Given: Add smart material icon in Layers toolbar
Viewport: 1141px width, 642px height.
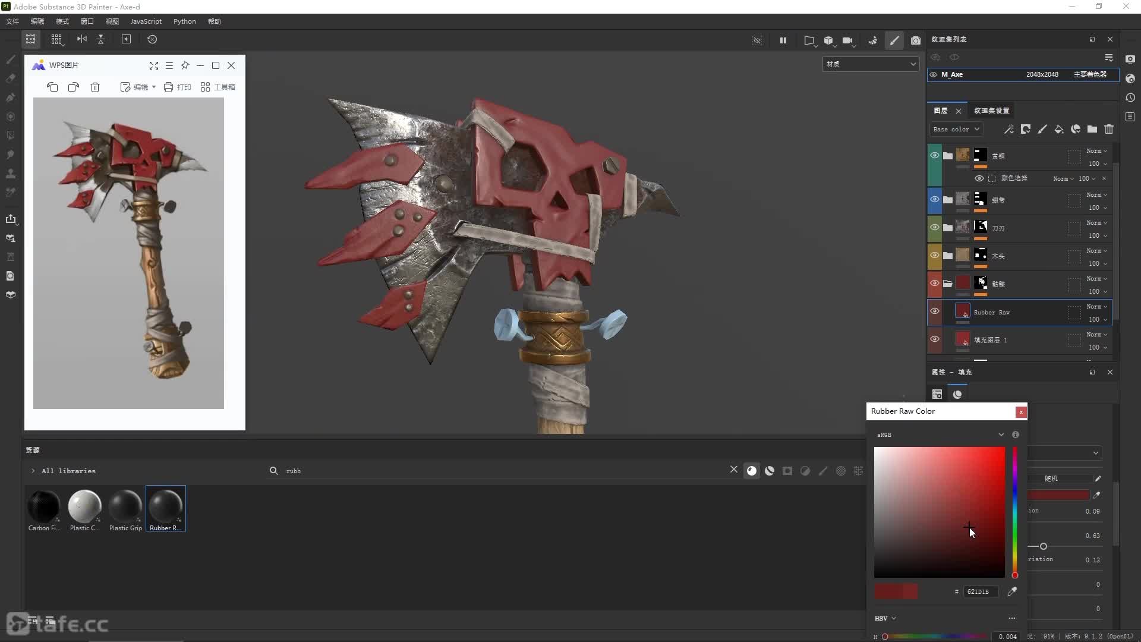Looking at the screenshot, I should [1076, 129].
